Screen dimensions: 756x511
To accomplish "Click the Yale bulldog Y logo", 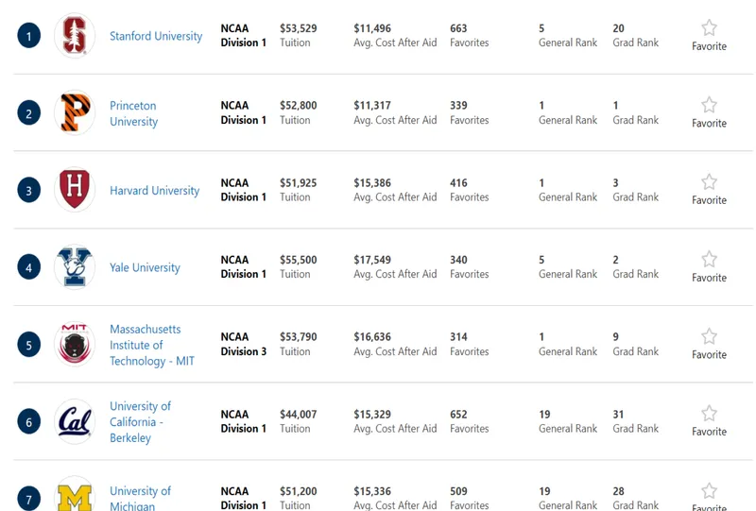I will pos(75,266).
